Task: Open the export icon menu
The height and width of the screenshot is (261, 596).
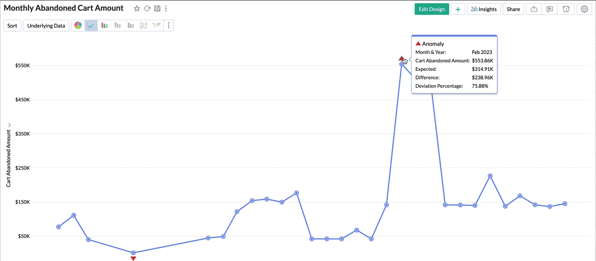Action: (x=534, y=9)
